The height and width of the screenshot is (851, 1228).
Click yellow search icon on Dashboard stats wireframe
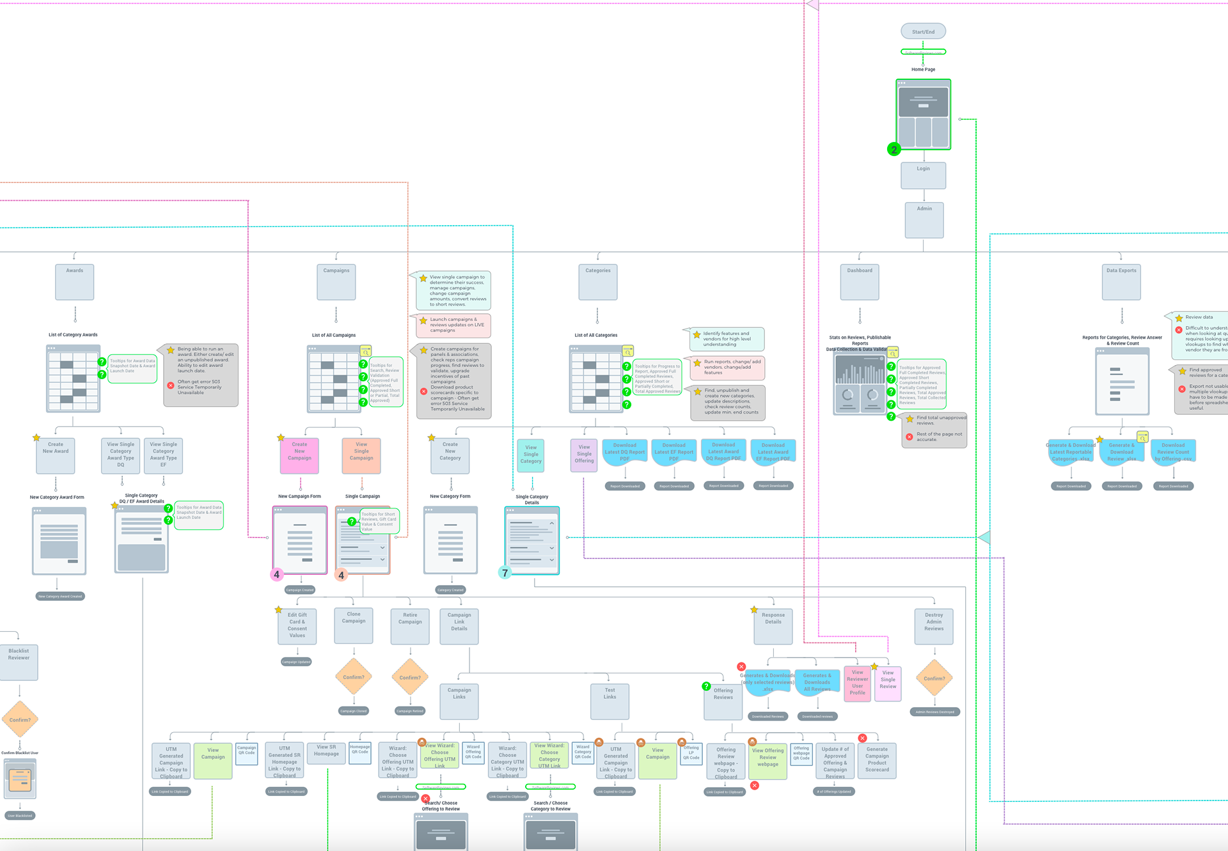893,352
